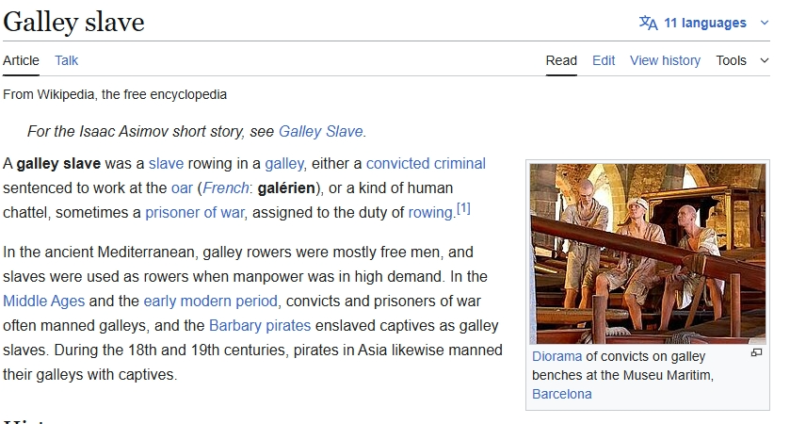The width and height of the screenshot is (790, 424).
Task: Follow the Galley Slave Asimov story link
Action: pos(320,132)
